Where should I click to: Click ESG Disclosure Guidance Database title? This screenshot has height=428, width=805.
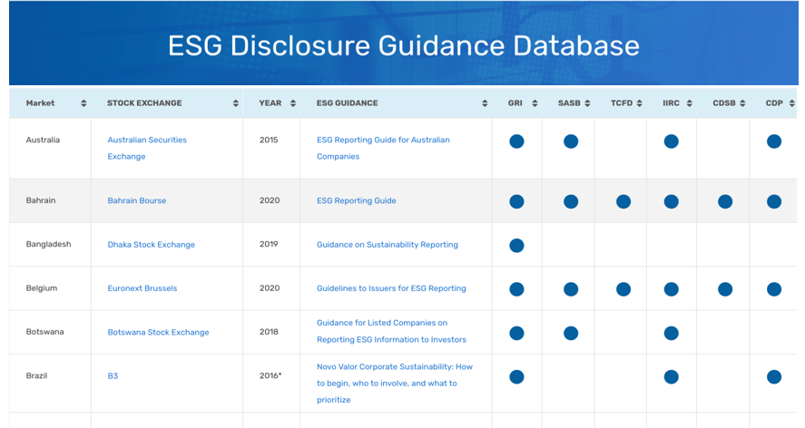(404, 45)
